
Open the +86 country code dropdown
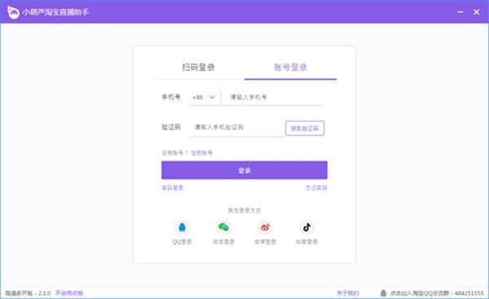[x=204, y=97]
